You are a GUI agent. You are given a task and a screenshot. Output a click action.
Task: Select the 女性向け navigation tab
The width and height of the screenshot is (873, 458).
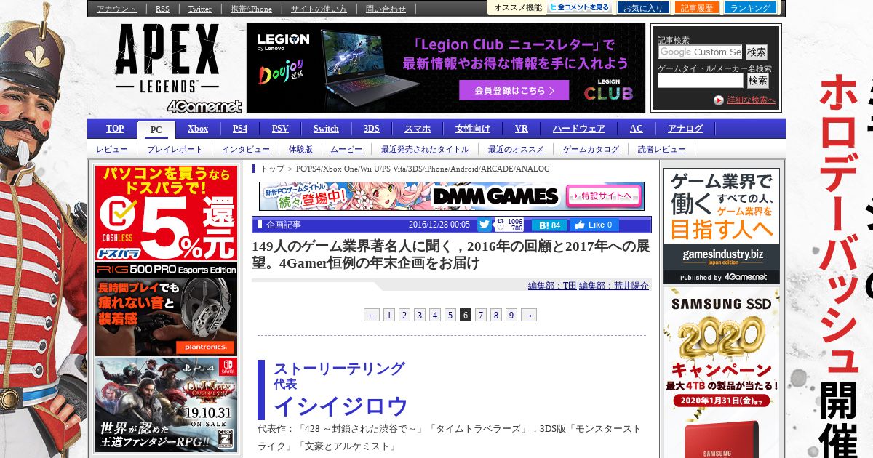tap(473, 129)
